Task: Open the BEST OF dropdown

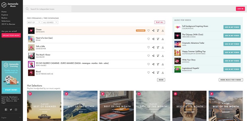Action: pos(34,22)
